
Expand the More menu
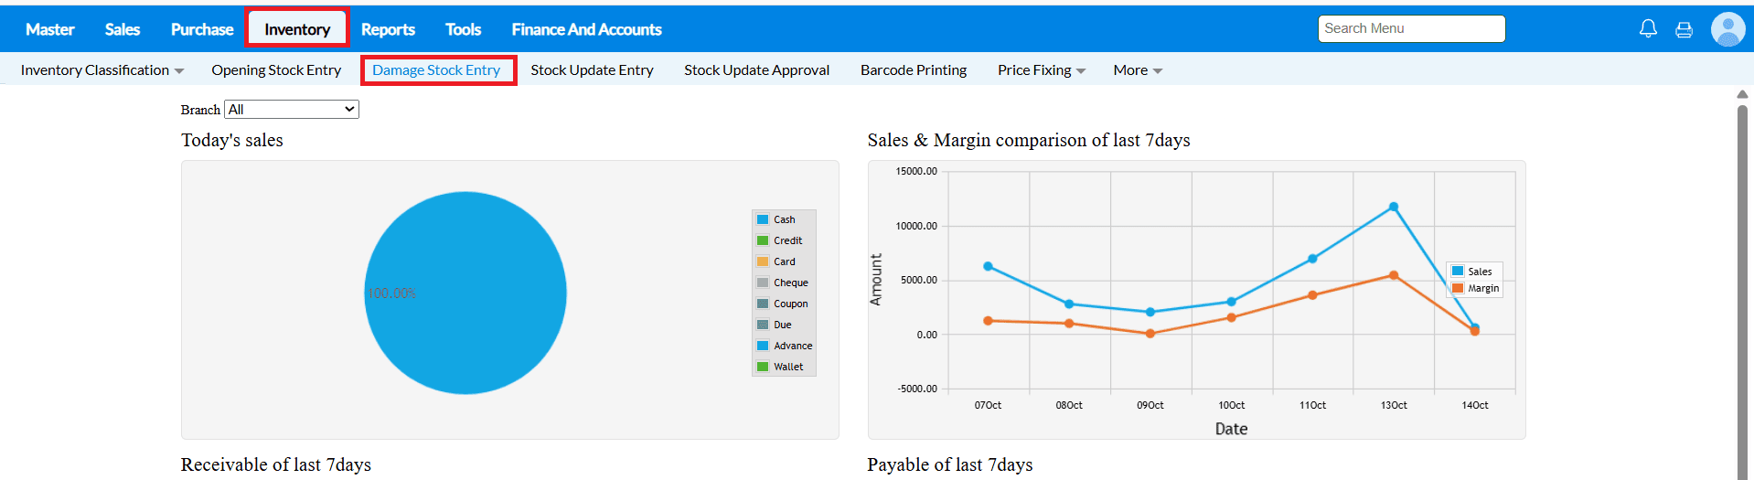(x=1137, y=70)
